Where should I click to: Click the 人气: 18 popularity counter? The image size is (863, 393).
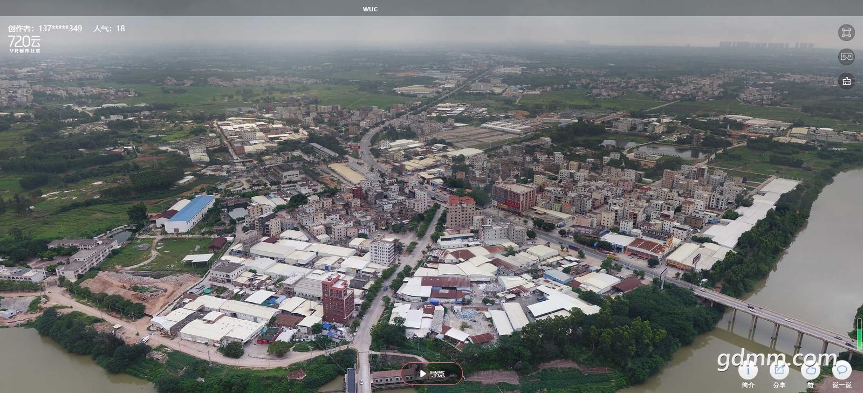pyautogui.click(x=109, y=29)
